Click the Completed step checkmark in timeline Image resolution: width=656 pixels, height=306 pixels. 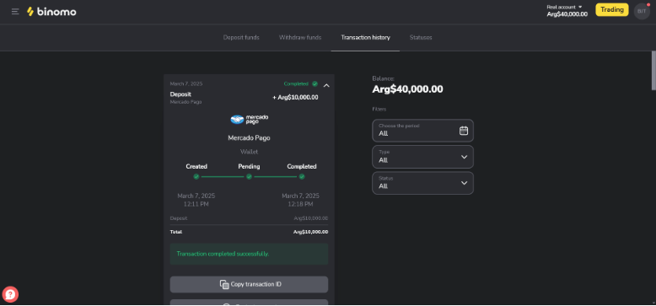pyautogui.click(x=302, y=177)
